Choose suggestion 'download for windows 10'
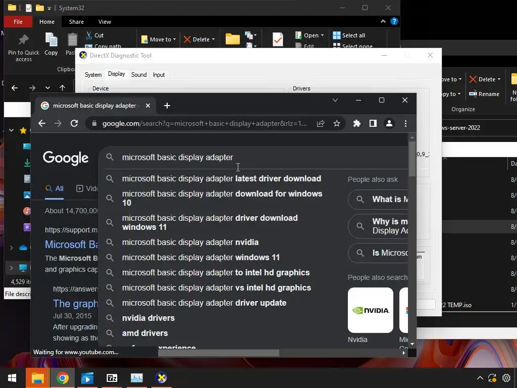The image size is (517, 388). (222, 198)
